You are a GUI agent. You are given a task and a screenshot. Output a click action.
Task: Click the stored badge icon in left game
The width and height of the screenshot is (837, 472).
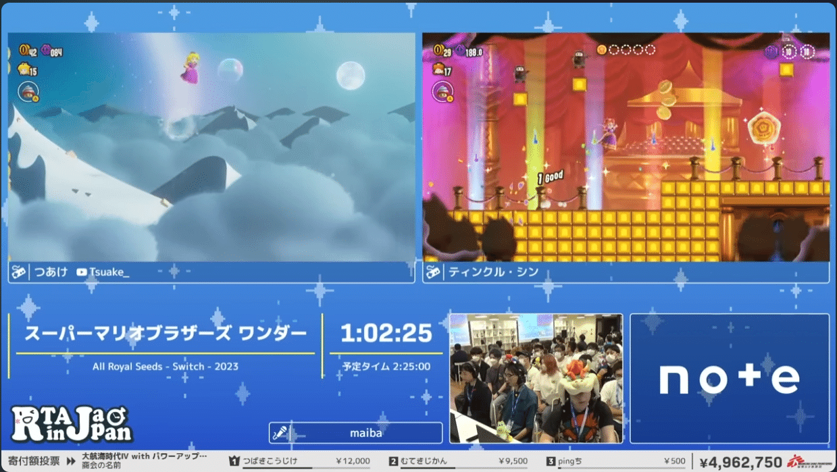point(28,91)
